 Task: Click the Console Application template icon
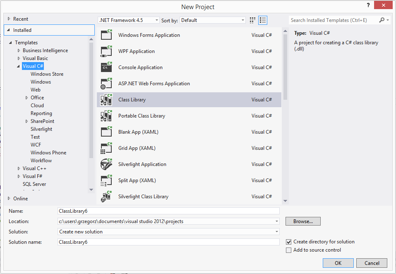point(106,67)
